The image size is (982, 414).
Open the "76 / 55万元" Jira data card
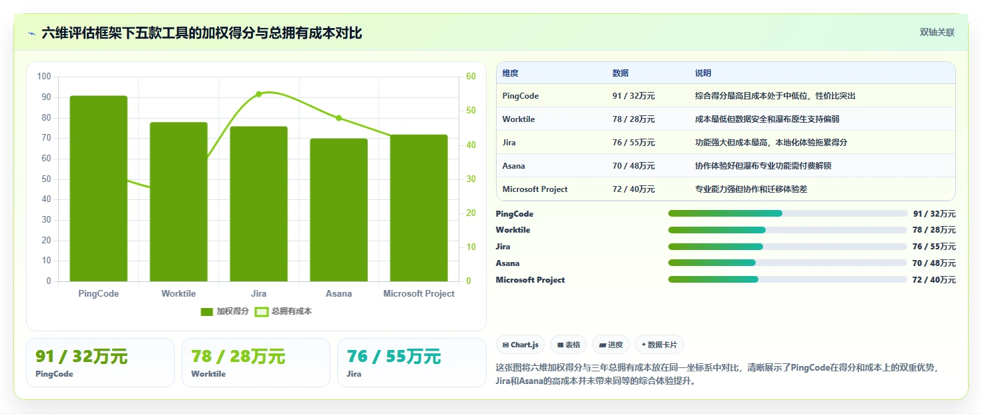pos(412,363)
